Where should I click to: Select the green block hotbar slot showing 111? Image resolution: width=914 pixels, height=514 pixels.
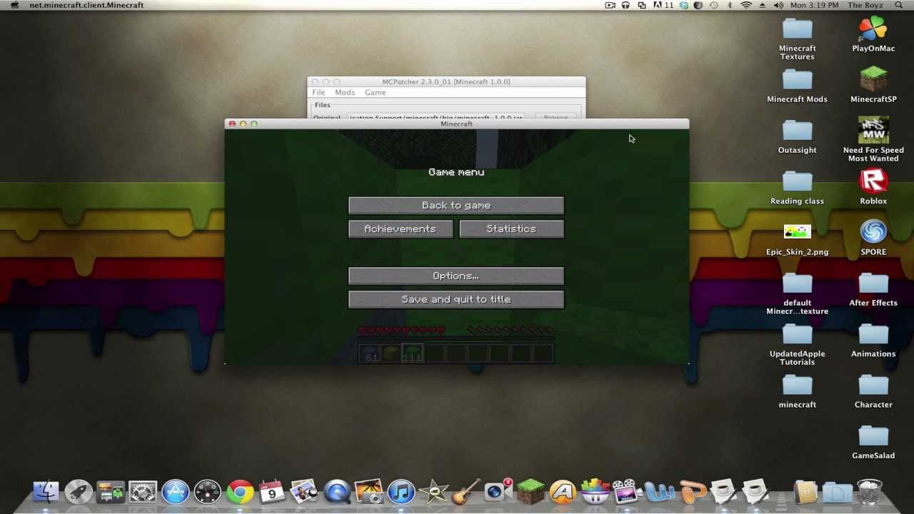(412, 353)
